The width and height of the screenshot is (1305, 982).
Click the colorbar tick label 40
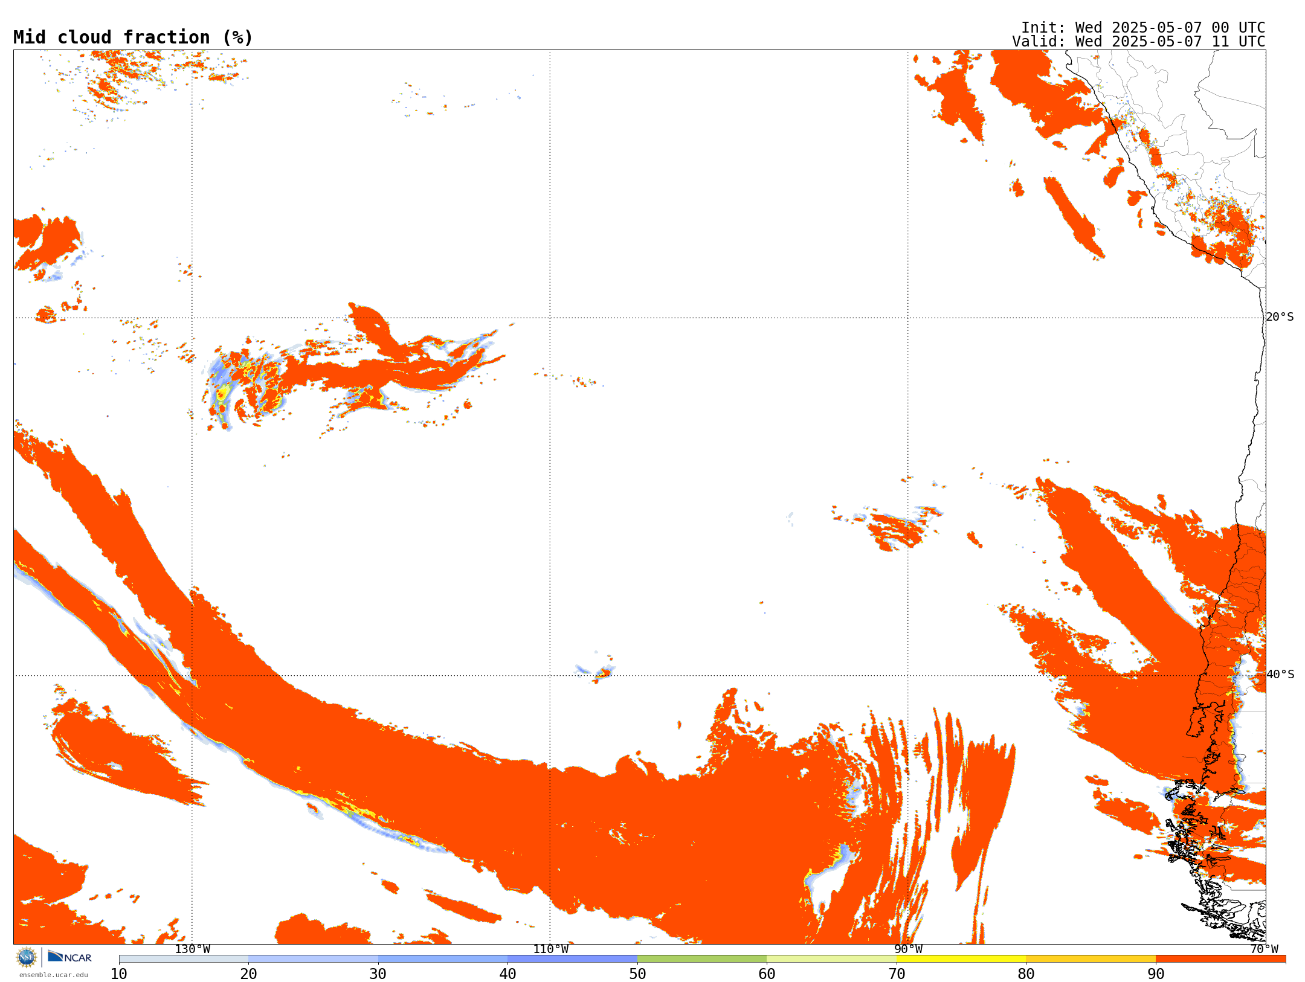(x=507, y=974)
